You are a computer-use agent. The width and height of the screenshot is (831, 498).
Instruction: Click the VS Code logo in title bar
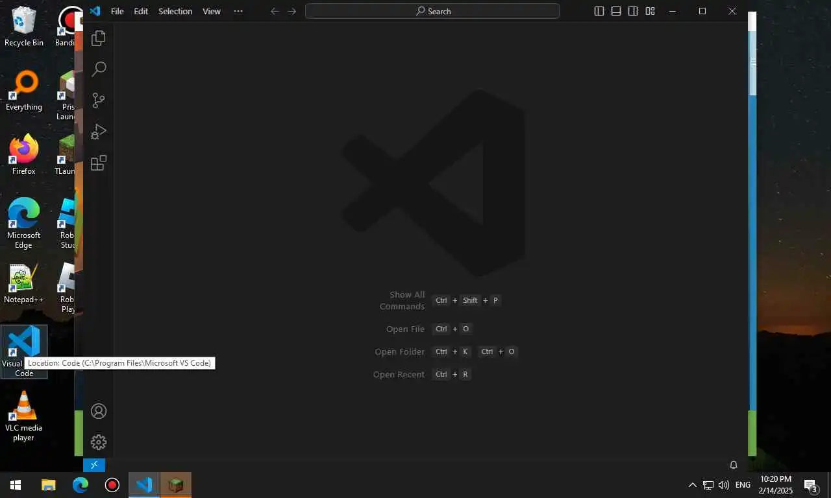tap(95, 11)
